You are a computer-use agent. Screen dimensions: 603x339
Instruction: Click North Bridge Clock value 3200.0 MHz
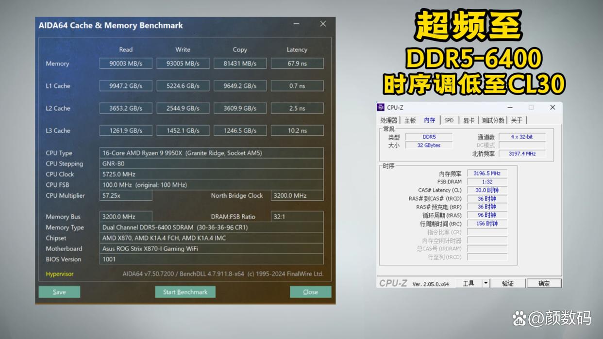(x=297, y=195)
